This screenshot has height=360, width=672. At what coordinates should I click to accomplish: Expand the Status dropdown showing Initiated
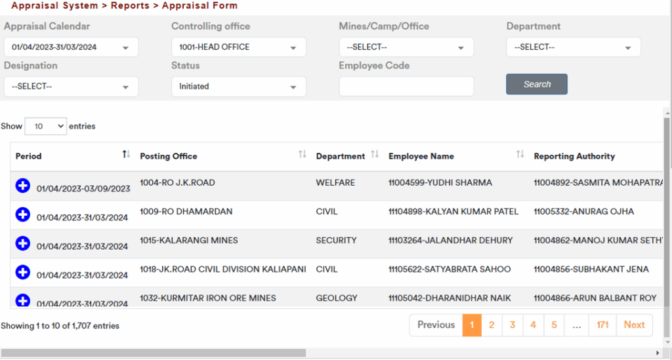tap(238, 87)
